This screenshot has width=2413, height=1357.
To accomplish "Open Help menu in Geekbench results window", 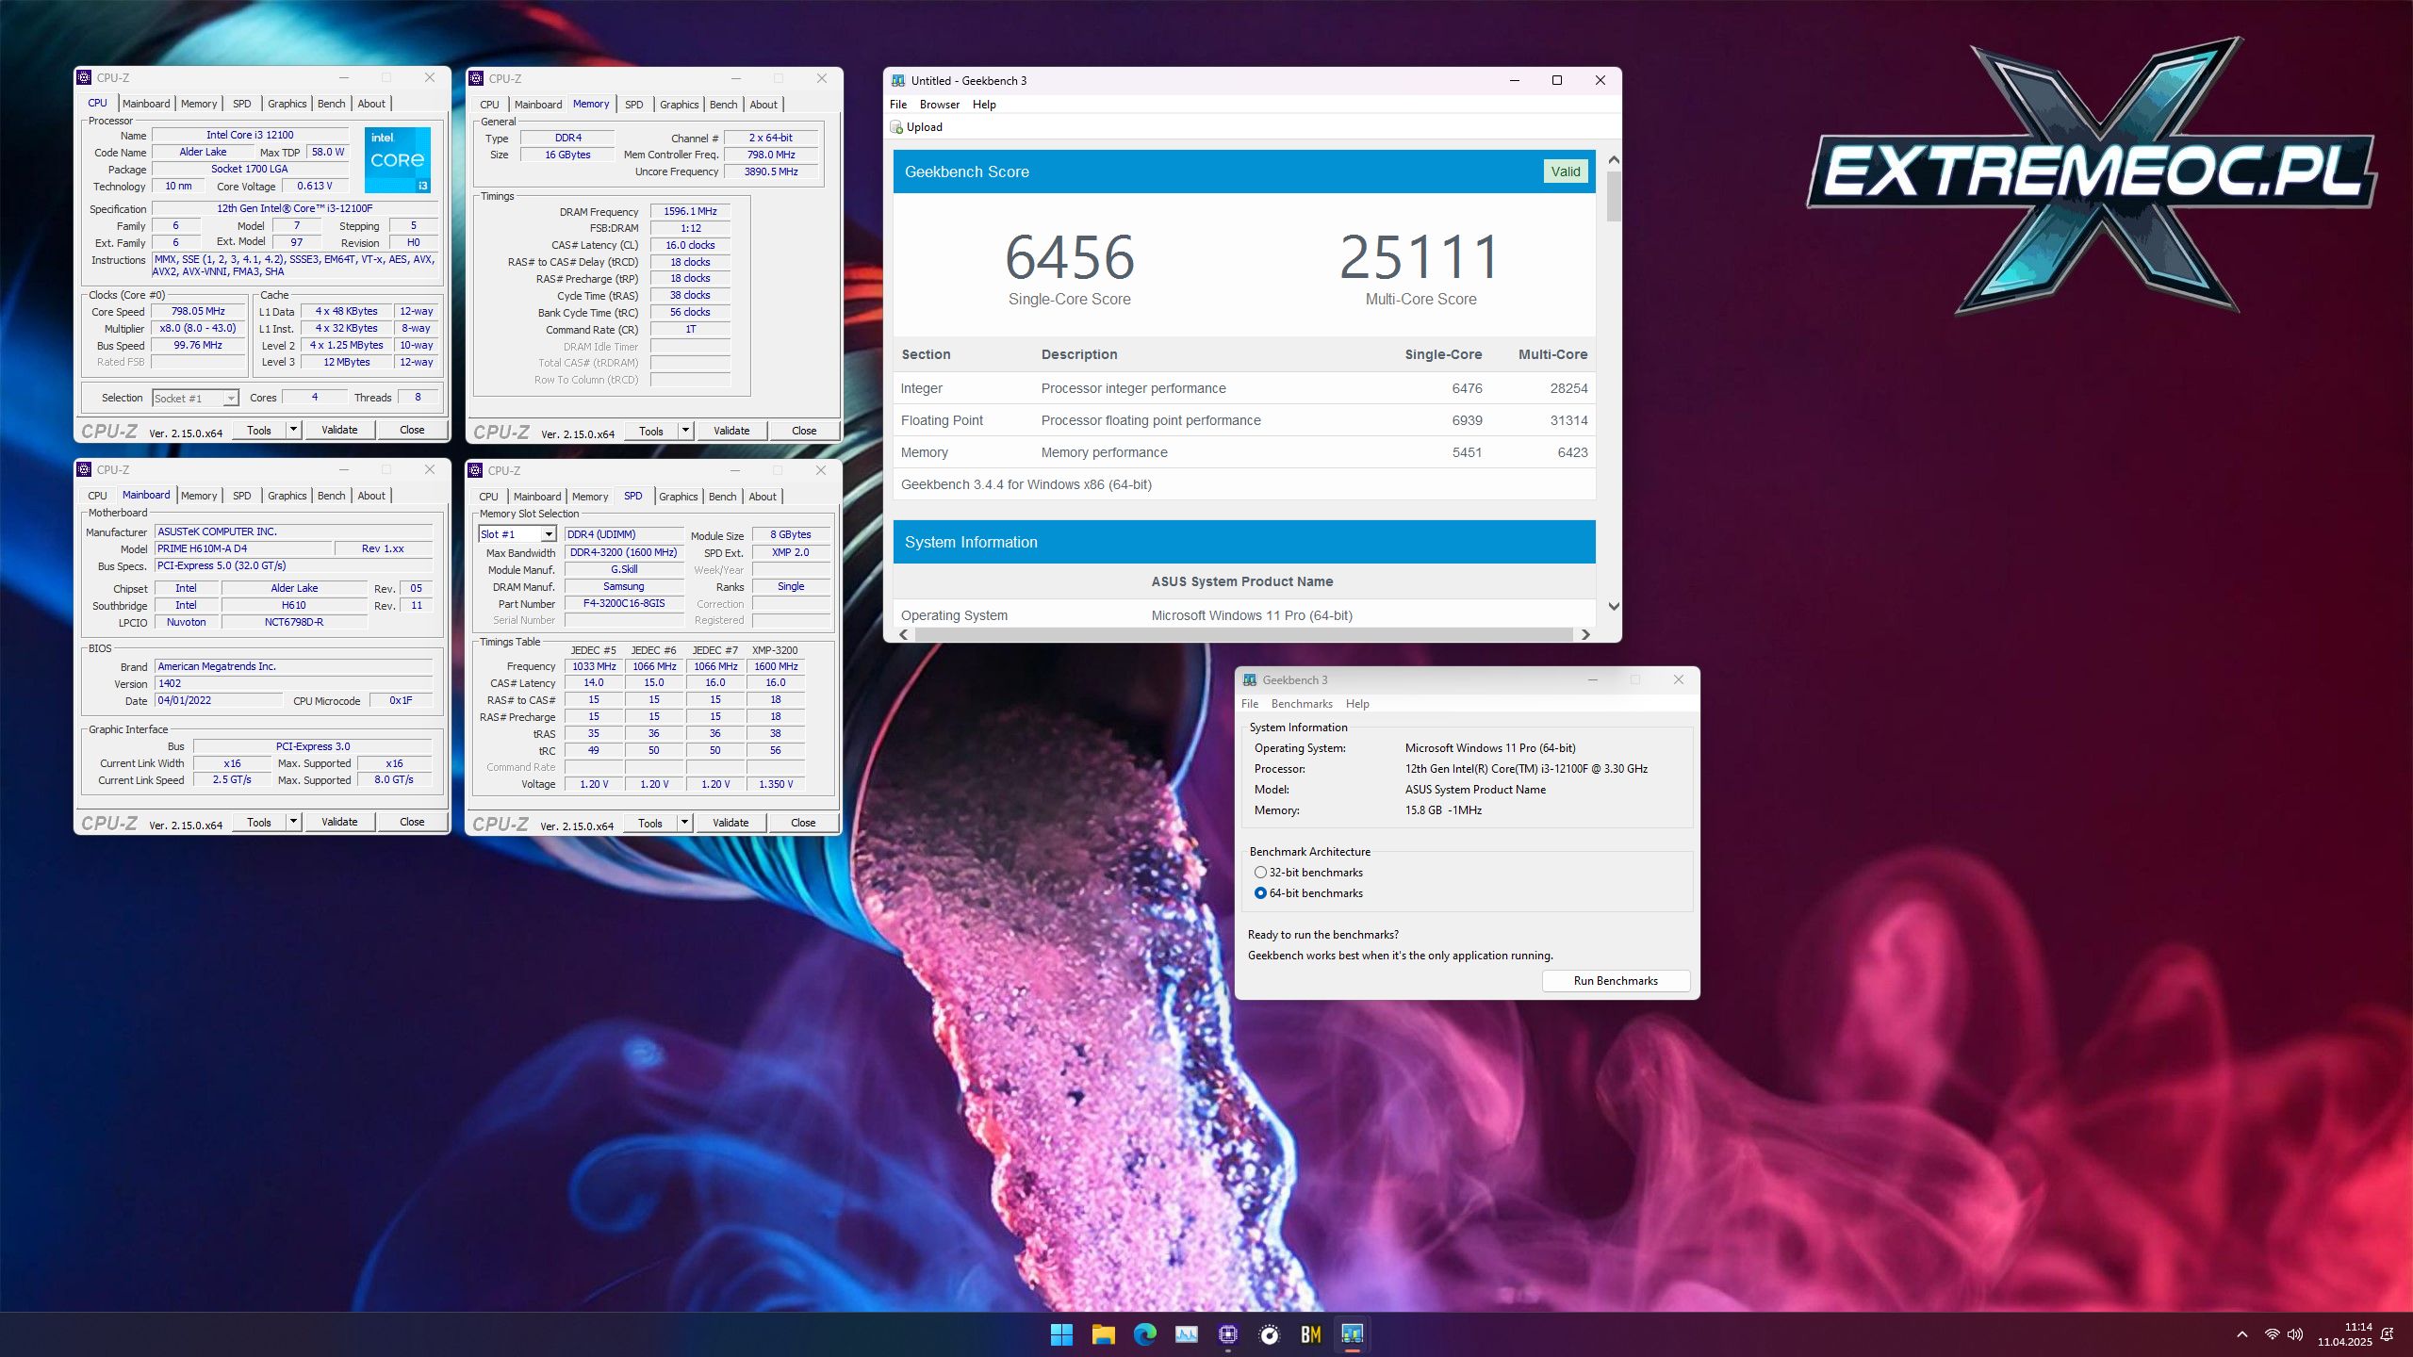I will 984,105.
